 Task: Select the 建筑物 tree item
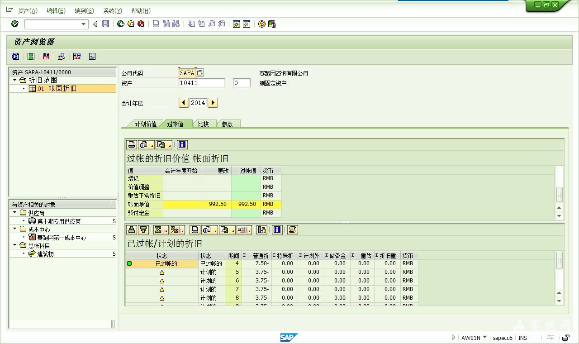tap(45, 254)
